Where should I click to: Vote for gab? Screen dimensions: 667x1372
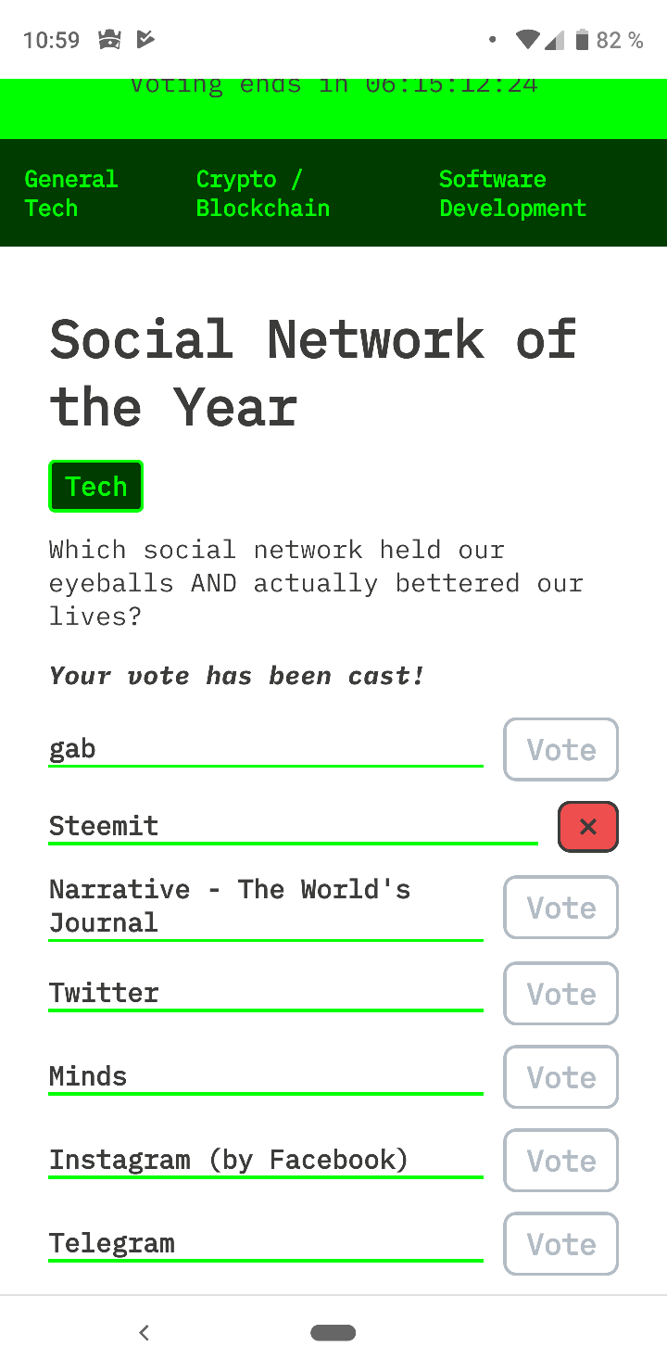[x=560, y=749]
